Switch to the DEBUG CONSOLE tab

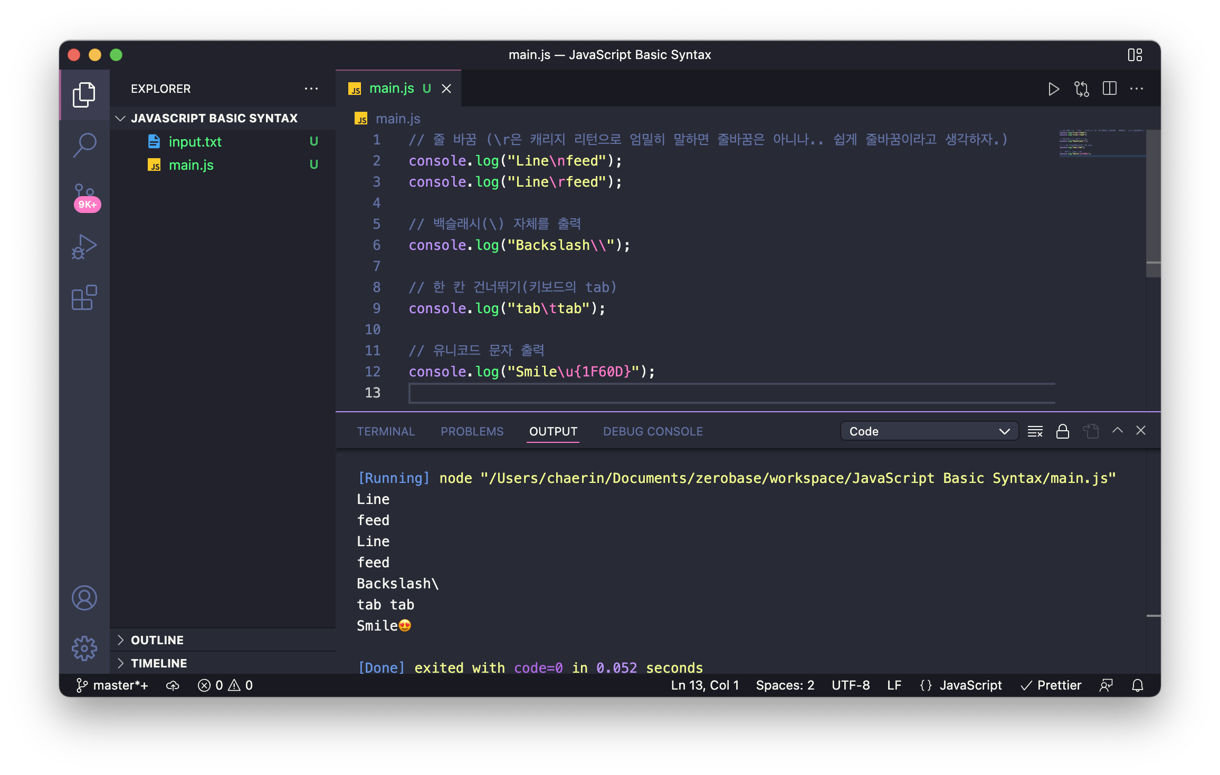coord(653,431)
